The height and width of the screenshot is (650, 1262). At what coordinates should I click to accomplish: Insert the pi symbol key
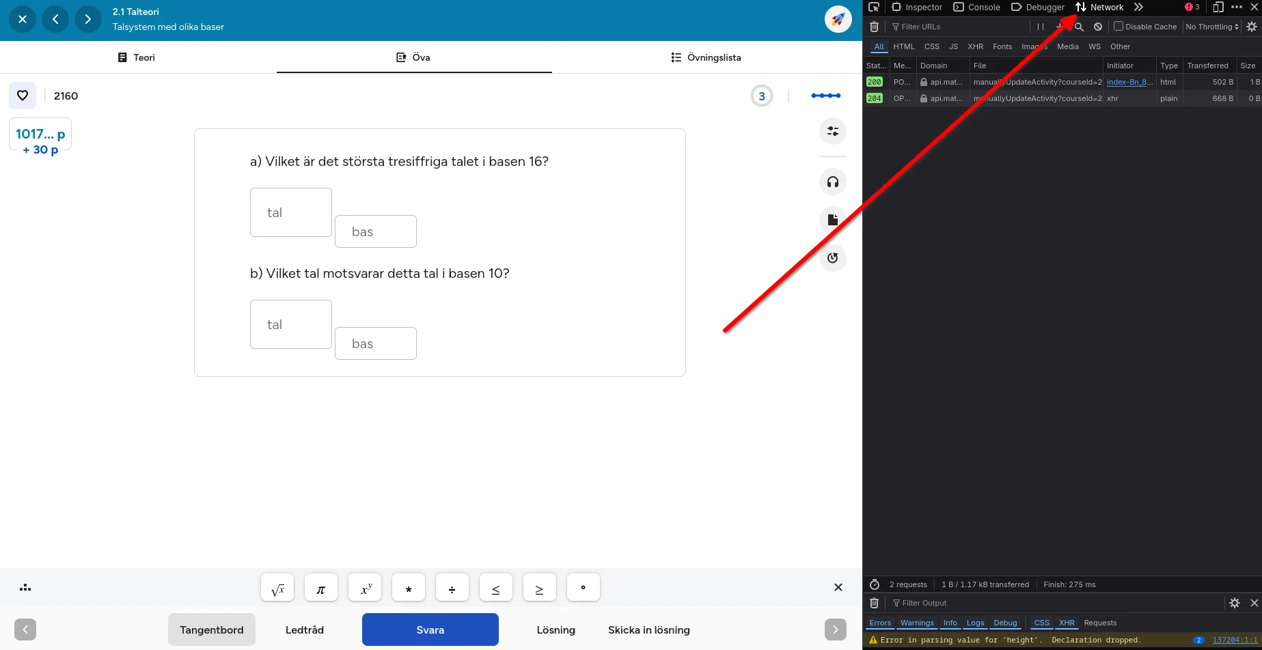coord(321,588)
